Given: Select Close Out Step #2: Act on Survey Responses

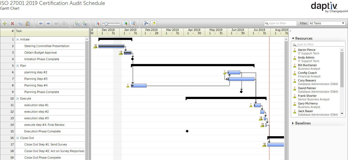Looking at the screenshot, I should pyautogui.click(x=54, y=151).
